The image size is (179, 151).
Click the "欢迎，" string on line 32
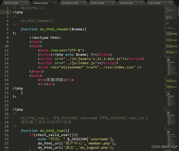pos(57,139)
